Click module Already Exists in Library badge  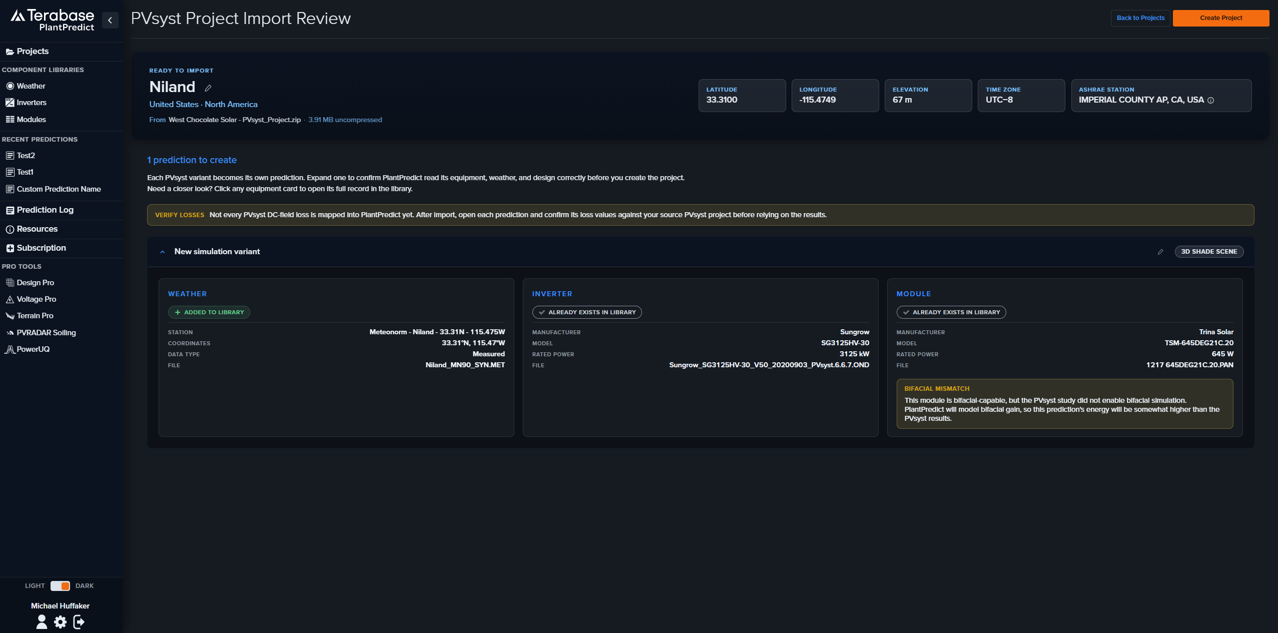[x=951, y=312]
